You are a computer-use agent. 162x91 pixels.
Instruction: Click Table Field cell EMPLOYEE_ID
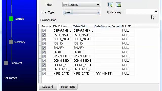click(x=83, y=69)
